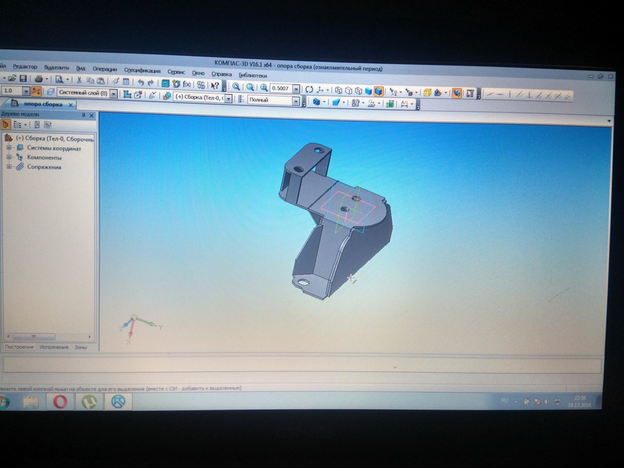Click the Print icon
Viewport: 624px width, 468px height.
(39, 79)
